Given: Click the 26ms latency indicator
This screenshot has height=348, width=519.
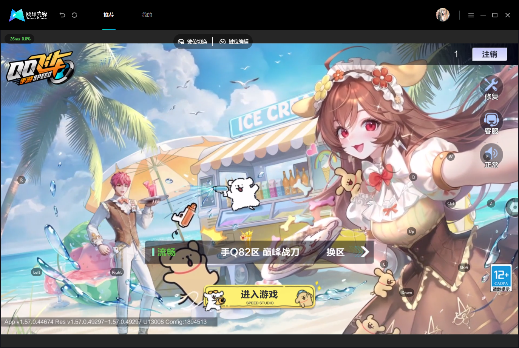Looking at the screenshot, I should pyautogui.click(x=20, y=39).
